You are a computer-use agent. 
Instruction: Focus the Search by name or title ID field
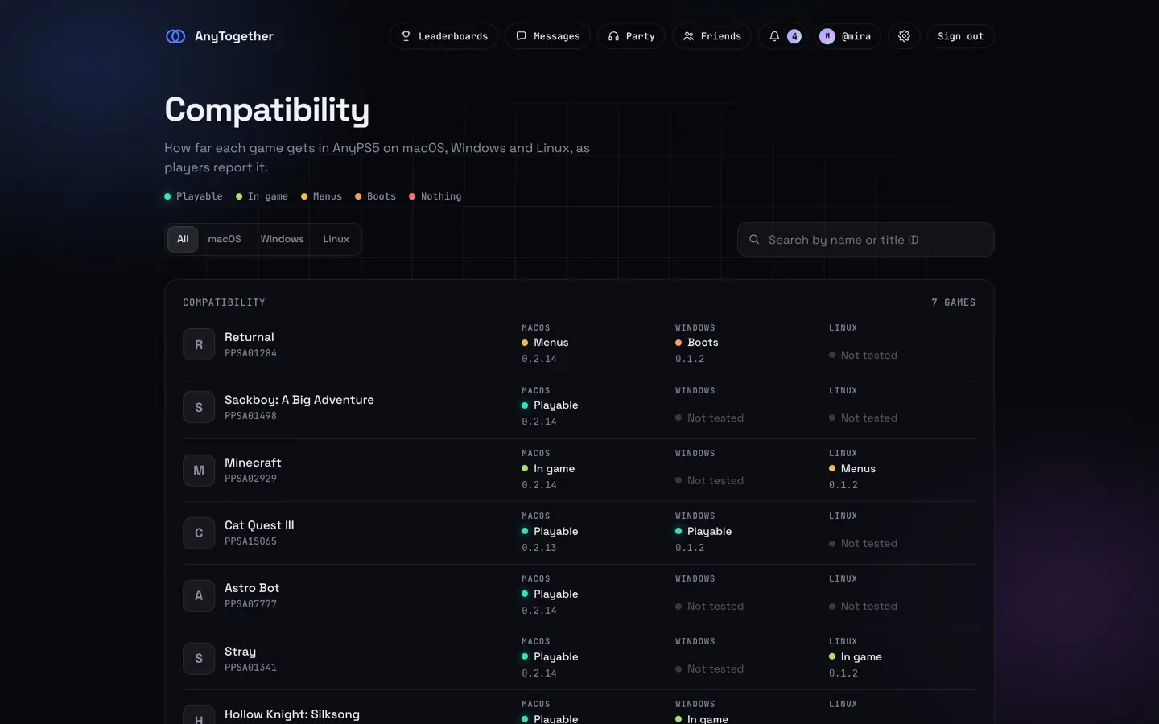pyautogui.click(x=865, y=240)
